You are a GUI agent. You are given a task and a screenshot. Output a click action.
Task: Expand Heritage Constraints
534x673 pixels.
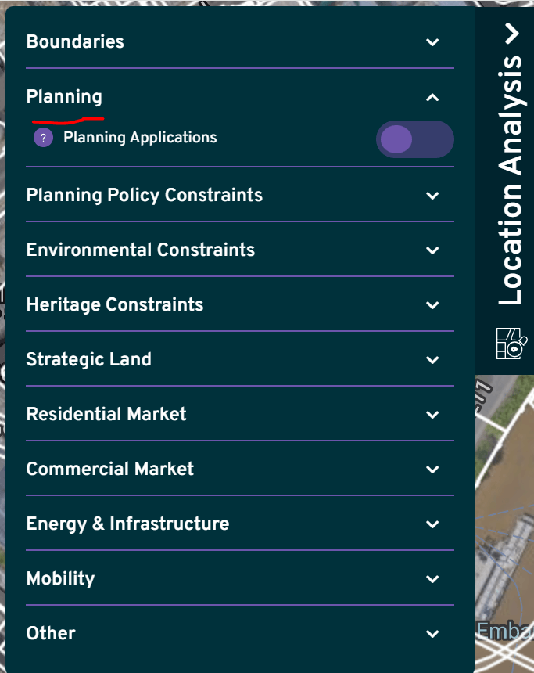(x=432, y=305)
